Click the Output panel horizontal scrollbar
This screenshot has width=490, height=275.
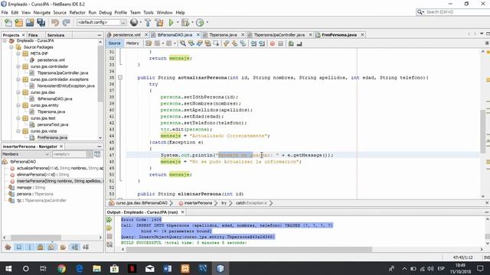tap(249, 249)
